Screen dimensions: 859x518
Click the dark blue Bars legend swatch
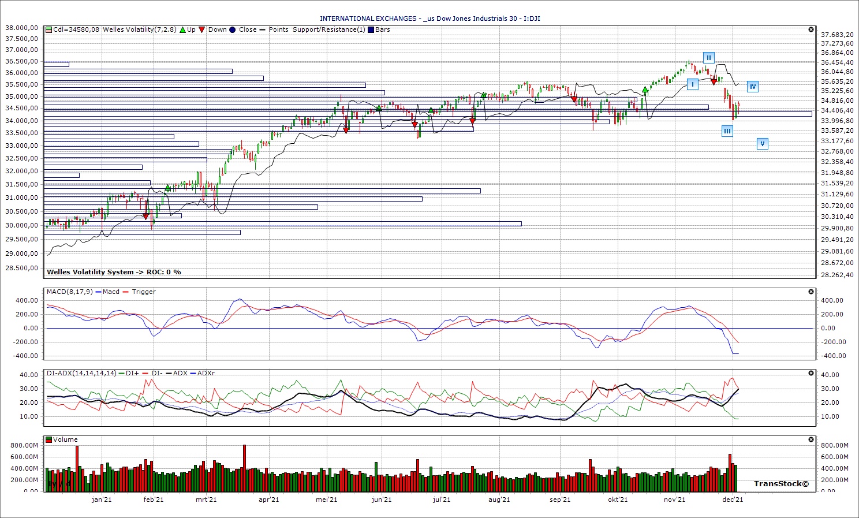point(371,29)
